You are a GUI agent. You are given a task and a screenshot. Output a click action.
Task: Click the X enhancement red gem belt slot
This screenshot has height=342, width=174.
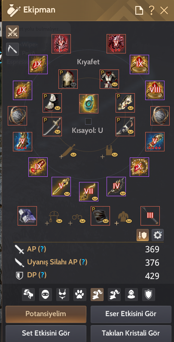pos(139,167)
